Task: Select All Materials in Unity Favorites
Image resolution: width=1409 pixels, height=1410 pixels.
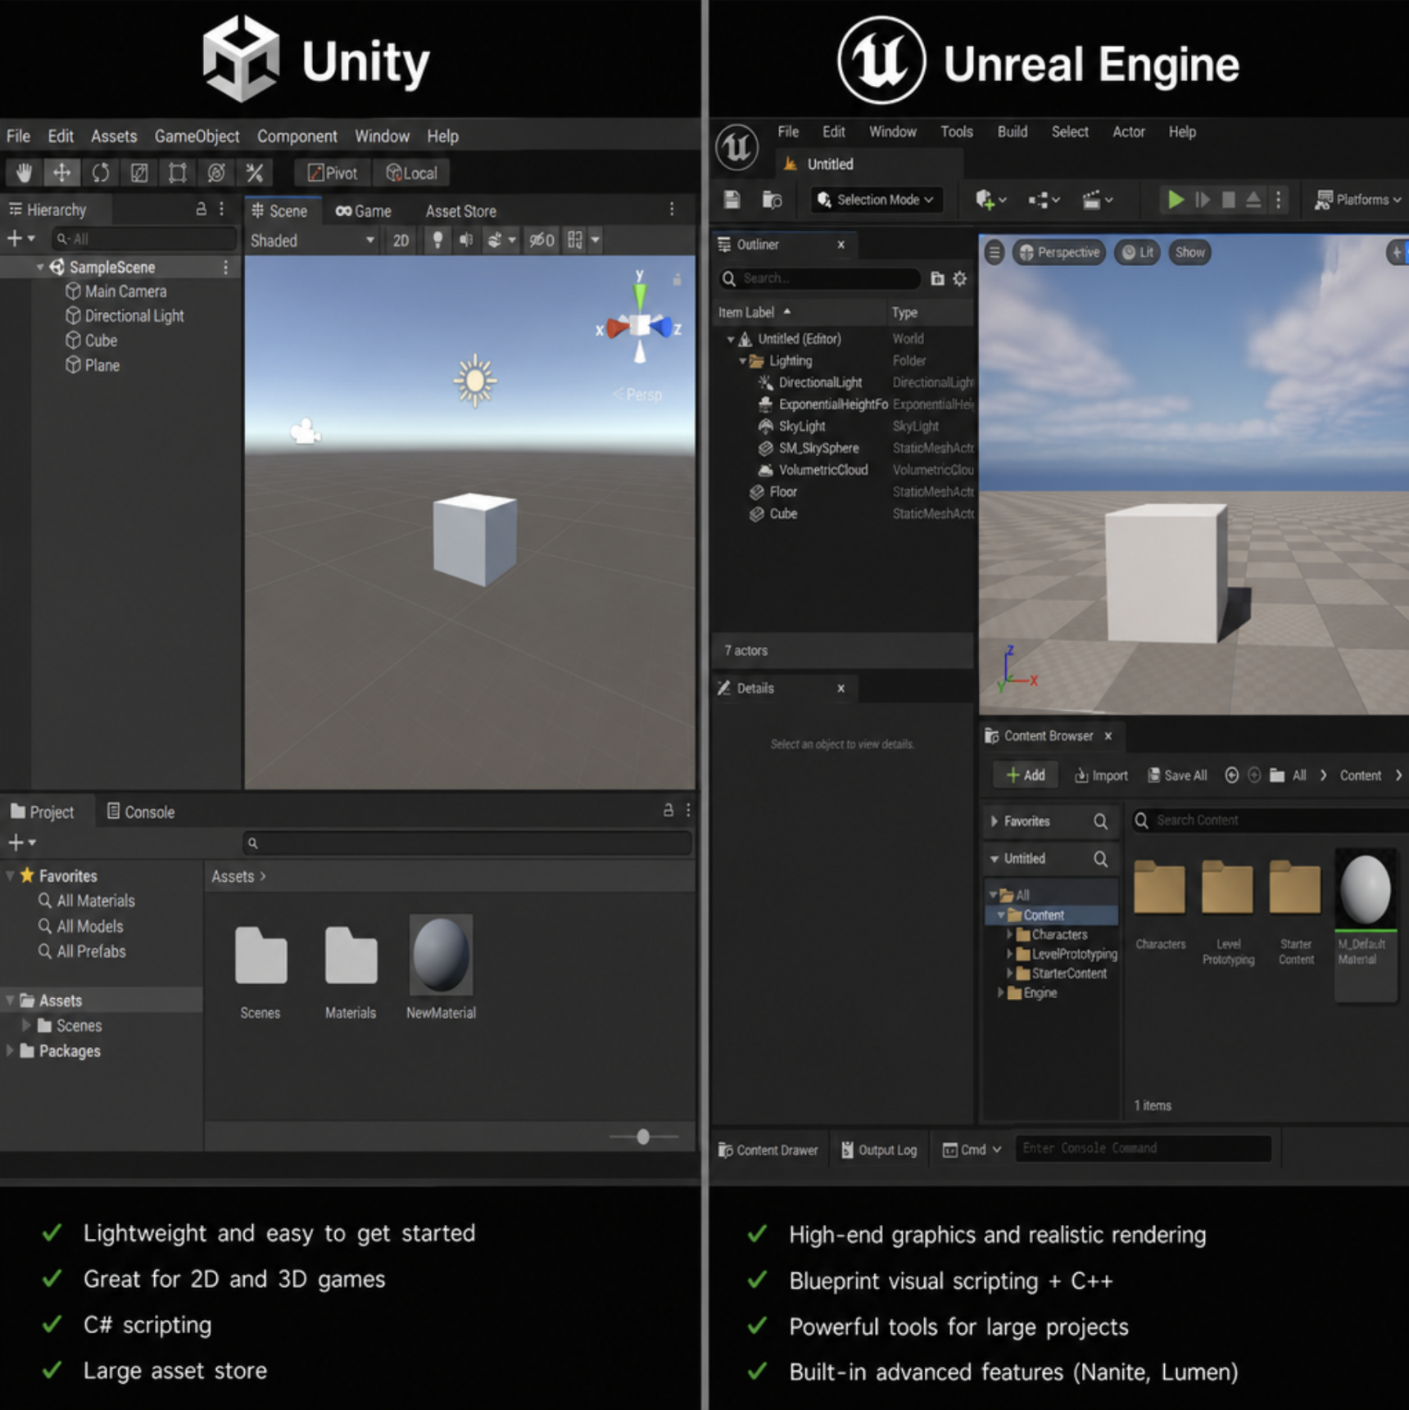Action: point(87,901)
